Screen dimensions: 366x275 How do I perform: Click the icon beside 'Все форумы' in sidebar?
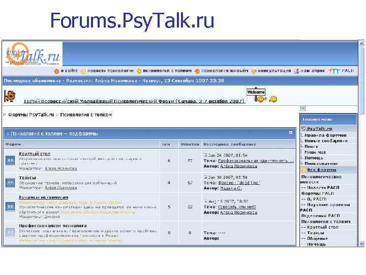(x=303, y=170)
